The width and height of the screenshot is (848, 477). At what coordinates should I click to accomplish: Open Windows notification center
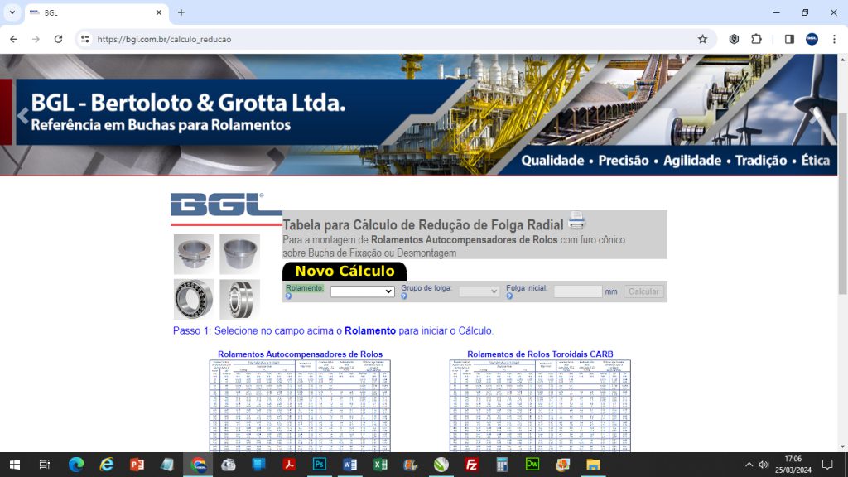(x=827, y=465)
